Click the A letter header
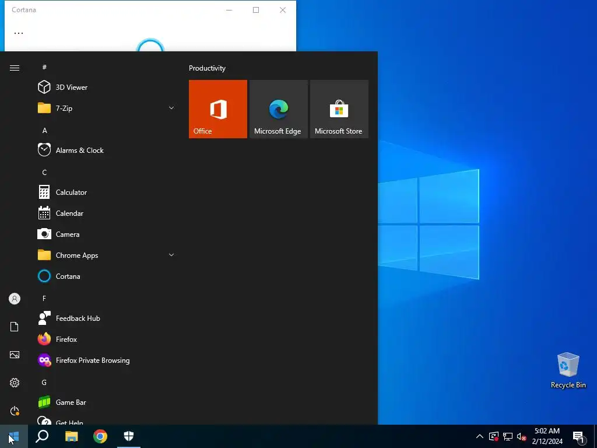The width and height of the screenshot is (597, 448). point(44,130)
